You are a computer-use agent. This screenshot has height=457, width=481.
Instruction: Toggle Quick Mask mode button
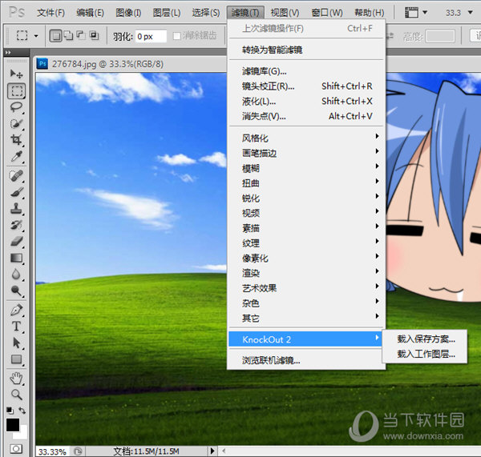tap(16, 449)
